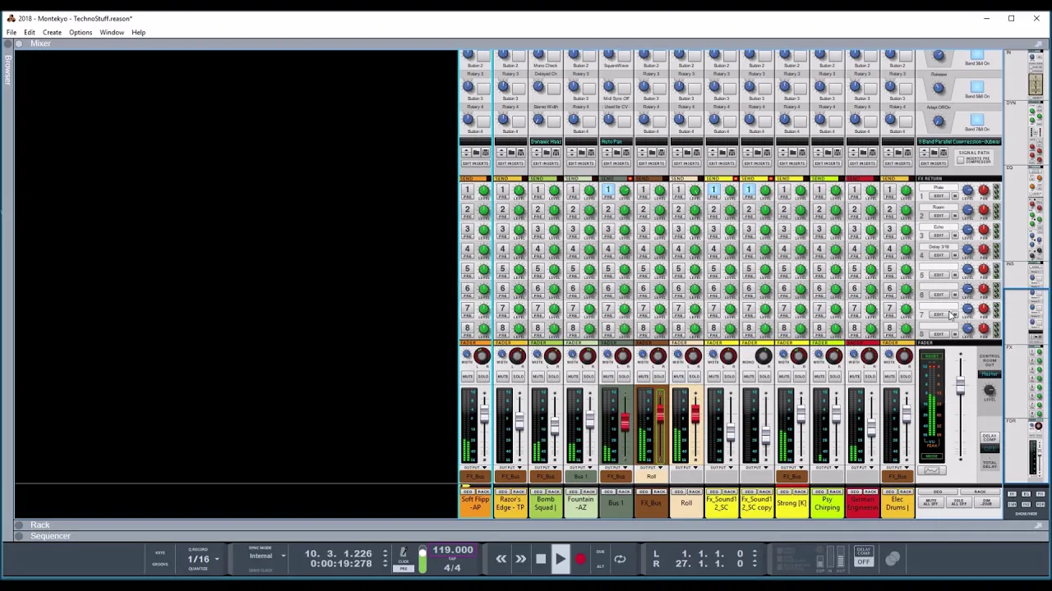Click Mute All Off on master section
The width and height of the screenshot is (1052, 591).
931,502
